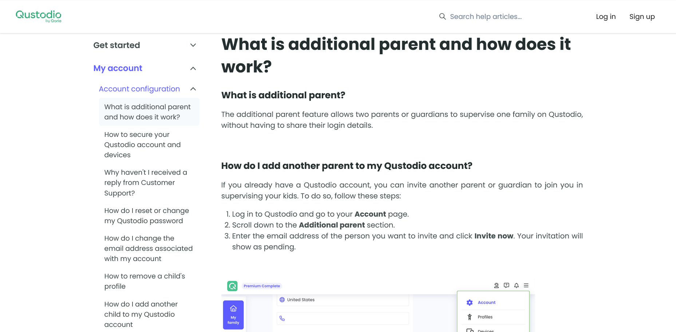Collapse the My account section chevron
The image size is (676, 332).
click(x=193, y=68)
